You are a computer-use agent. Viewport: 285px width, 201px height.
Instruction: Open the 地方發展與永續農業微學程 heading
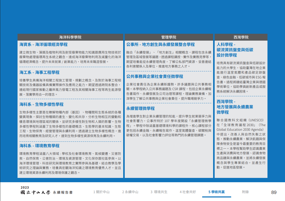tap(235, 107)
